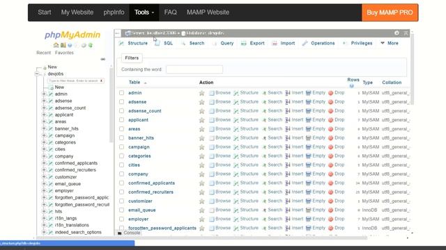Open the phpInfo link
The image size is (446, 250).
114,12
